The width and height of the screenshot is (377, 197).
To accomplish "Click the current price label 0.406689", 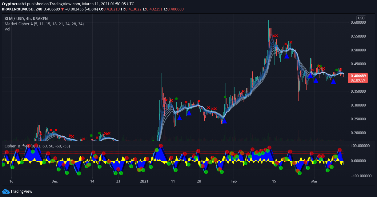I will (358, 76).
